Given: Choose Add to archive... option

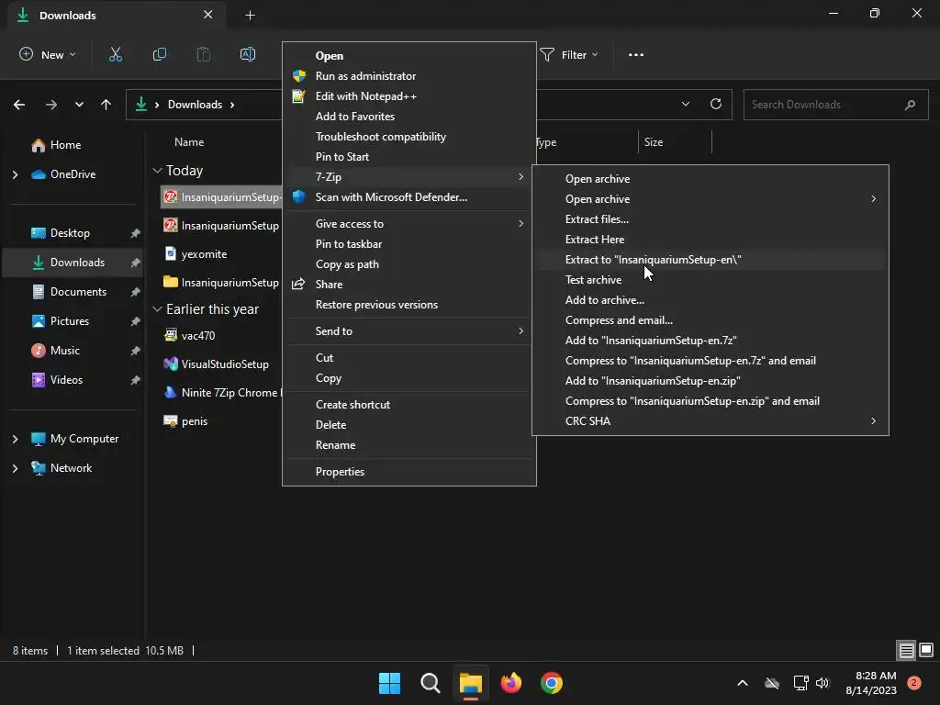Looking at the screenshot, I should (710, 300).
